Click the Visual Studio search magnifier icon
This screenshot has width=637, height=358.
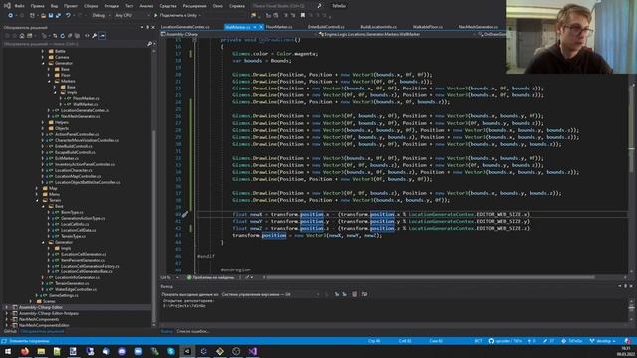coord(319,6)
